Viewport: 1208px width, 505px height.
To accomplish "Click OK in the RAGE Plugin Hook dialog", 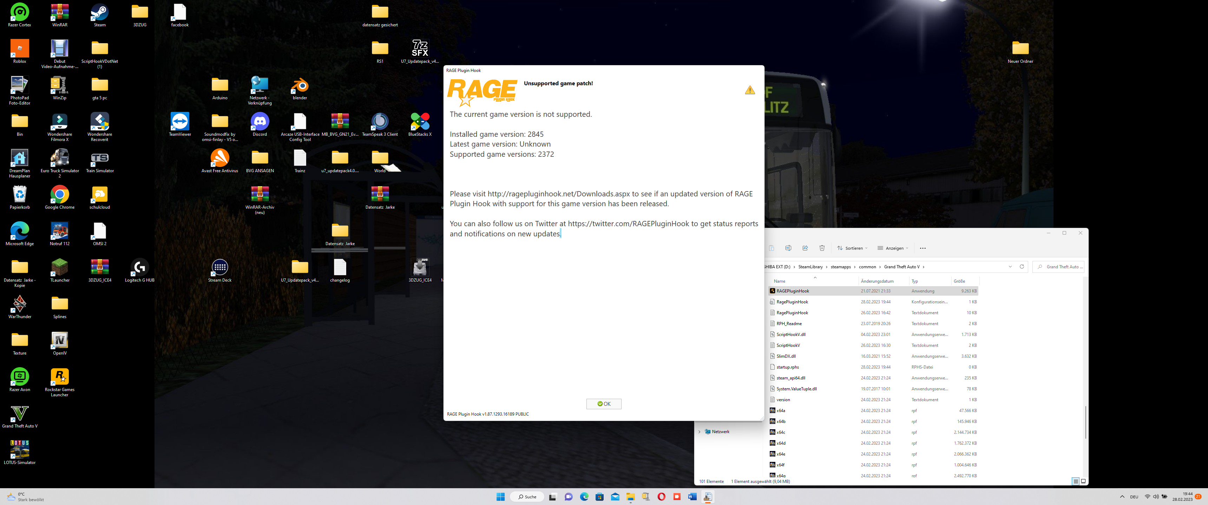I will point(604,404).
